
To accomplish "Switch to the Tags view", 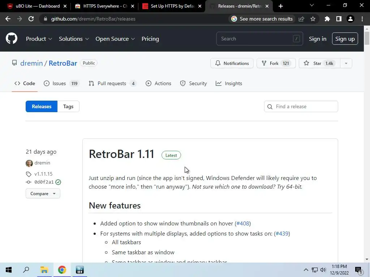I will (x=68, y=106).
